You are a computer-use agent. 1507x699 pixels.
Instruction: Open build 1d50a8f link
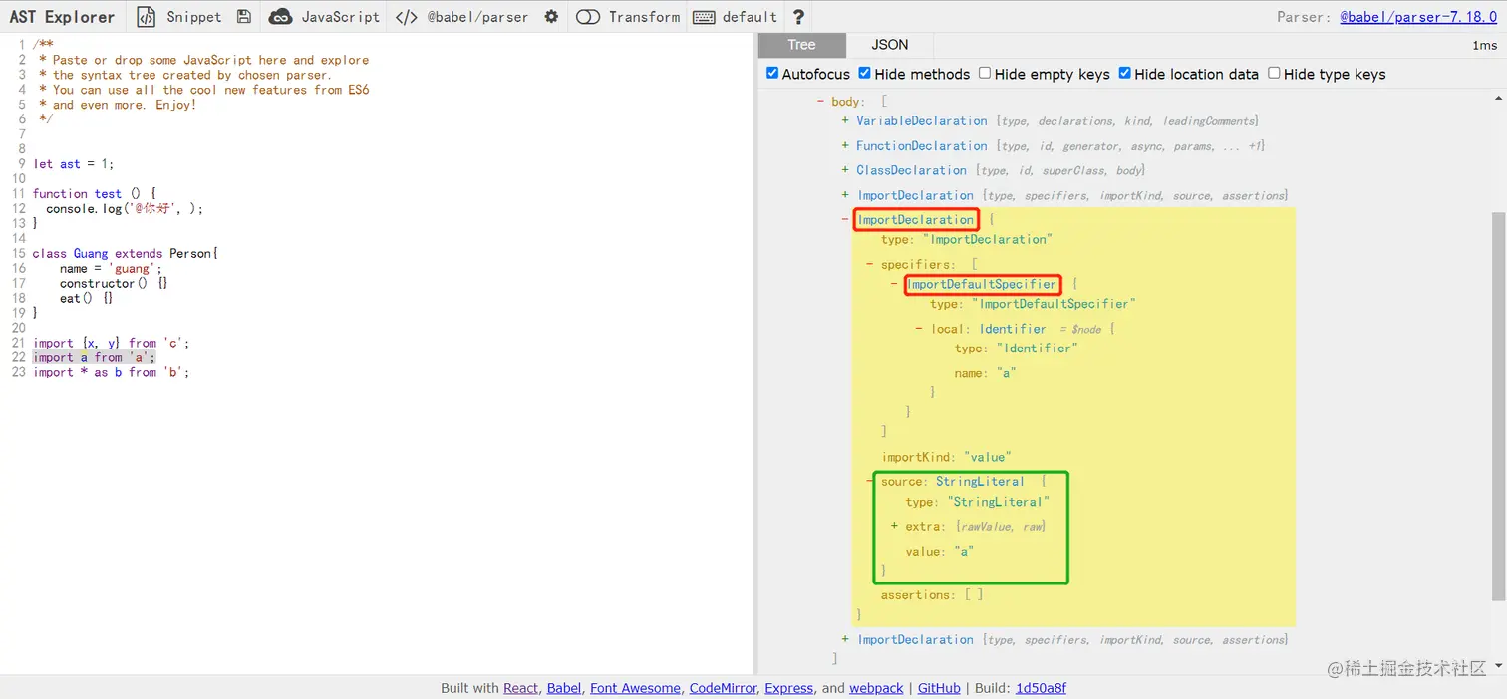coord(1041,688)
